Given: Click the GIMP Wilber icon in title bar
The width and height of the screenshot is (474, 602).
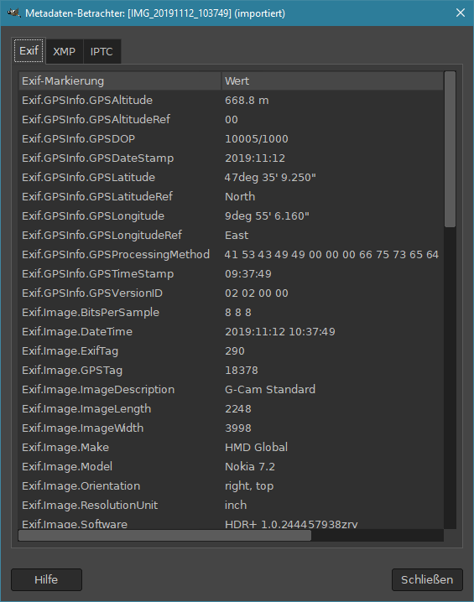Looking at the screenshot, I should point(13,13).
